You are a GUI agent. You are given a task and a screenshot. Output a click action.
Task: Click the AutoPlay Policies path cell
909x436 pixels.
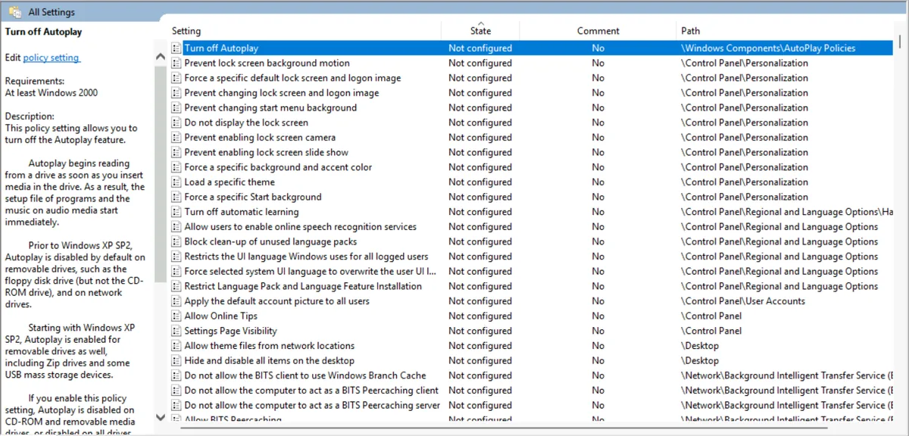[768, 48]
